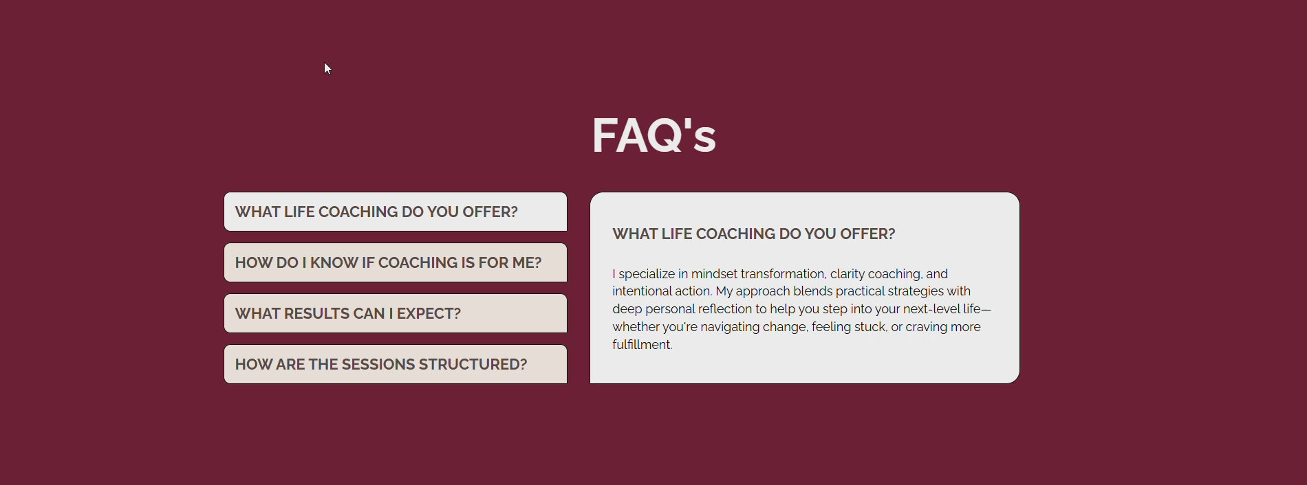Click the word 'OFFER?' in the first question button
This screenshot has height=485, width=1307.
point(490,212)
